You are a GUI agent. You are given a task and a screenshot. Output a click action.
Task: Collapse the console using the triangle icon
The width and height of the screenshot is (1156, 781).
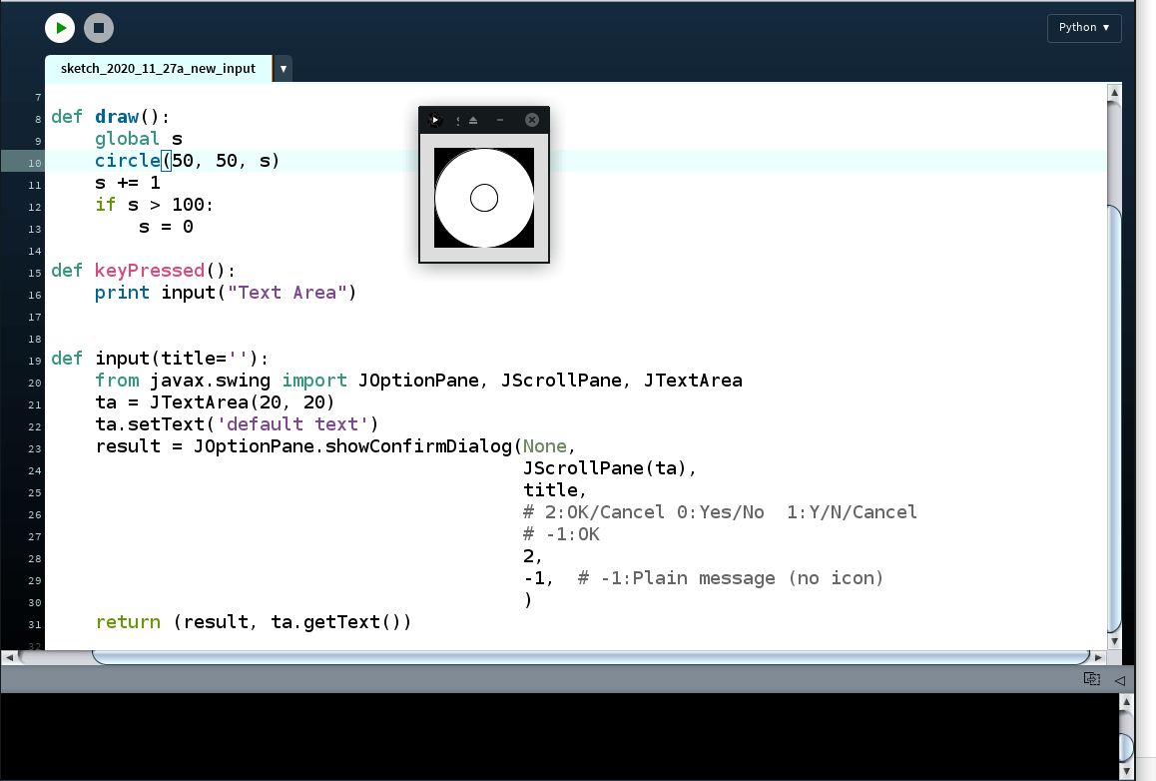[x=1119, y=679]
